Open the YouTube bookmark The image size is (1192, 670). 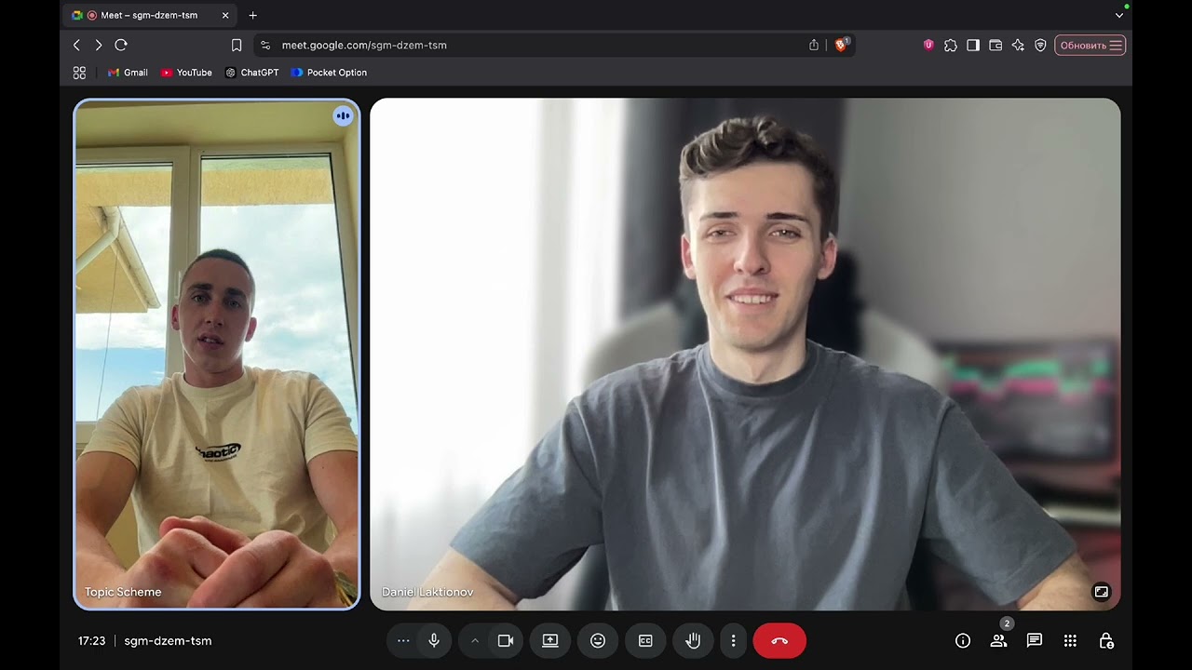(186, 73)
